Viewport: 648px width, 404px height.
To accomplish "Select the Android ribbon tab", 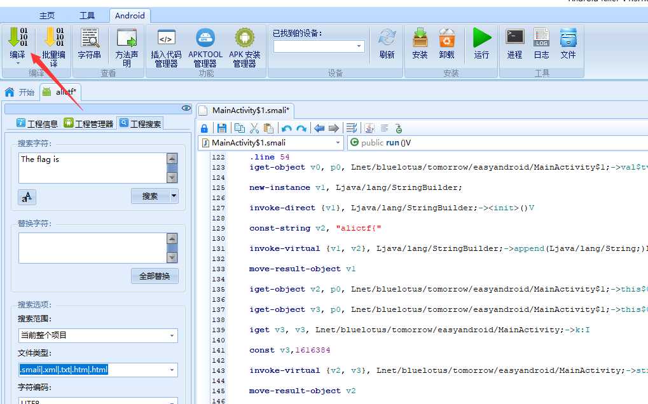I will point(130,16).
